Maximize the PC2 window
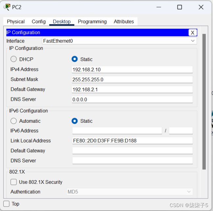The width and height of the screenshot is (213, 211). click(180, 7)
